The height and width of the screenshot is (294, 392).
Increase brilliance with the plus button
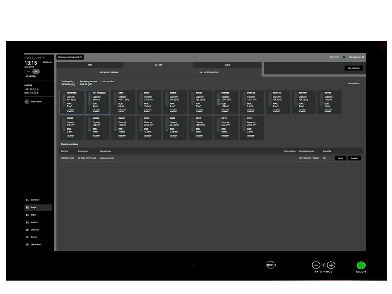click(x=331, y=265)
